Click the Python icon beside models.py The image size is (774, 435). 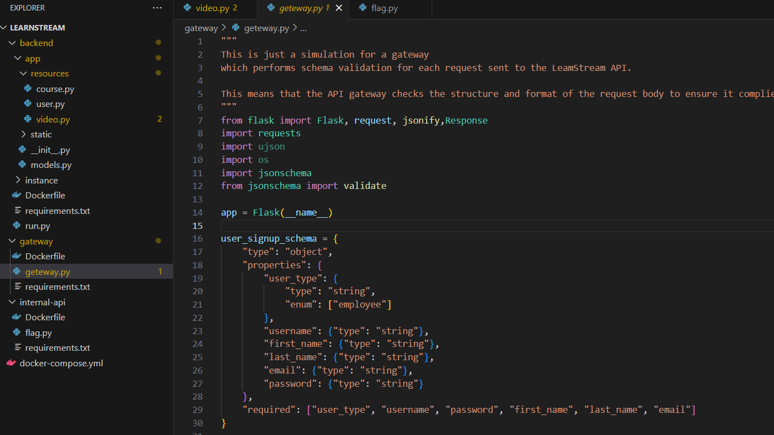(x=22, y=165)
